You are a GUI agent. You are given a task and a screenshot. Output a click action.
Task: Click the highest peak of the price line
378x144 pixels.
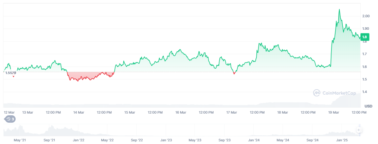[x=339, y=10]
